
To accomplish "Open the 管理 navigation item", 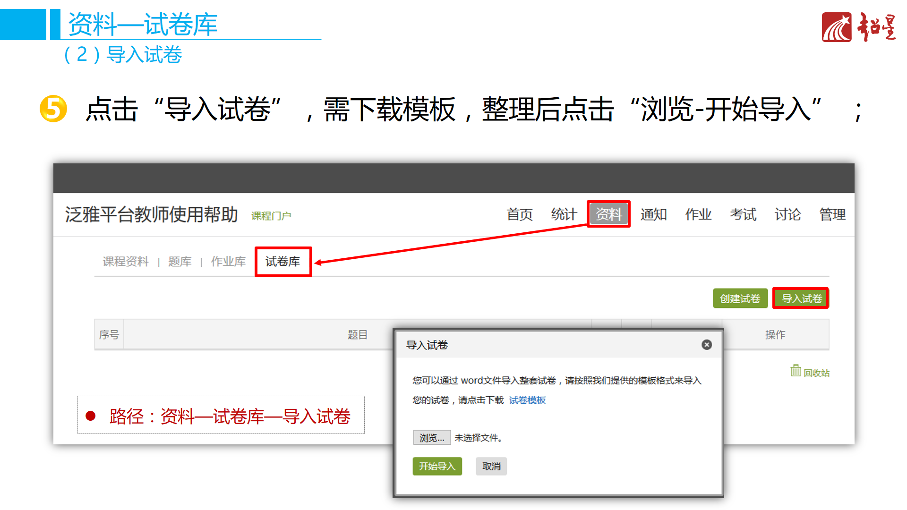I will 832,215.
